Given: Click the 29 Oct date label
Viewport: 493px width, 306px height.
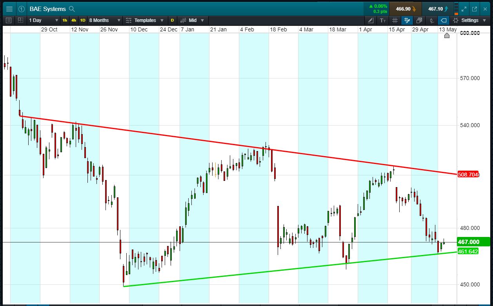Looking at the screenshot, I should (x=49, y=29).
